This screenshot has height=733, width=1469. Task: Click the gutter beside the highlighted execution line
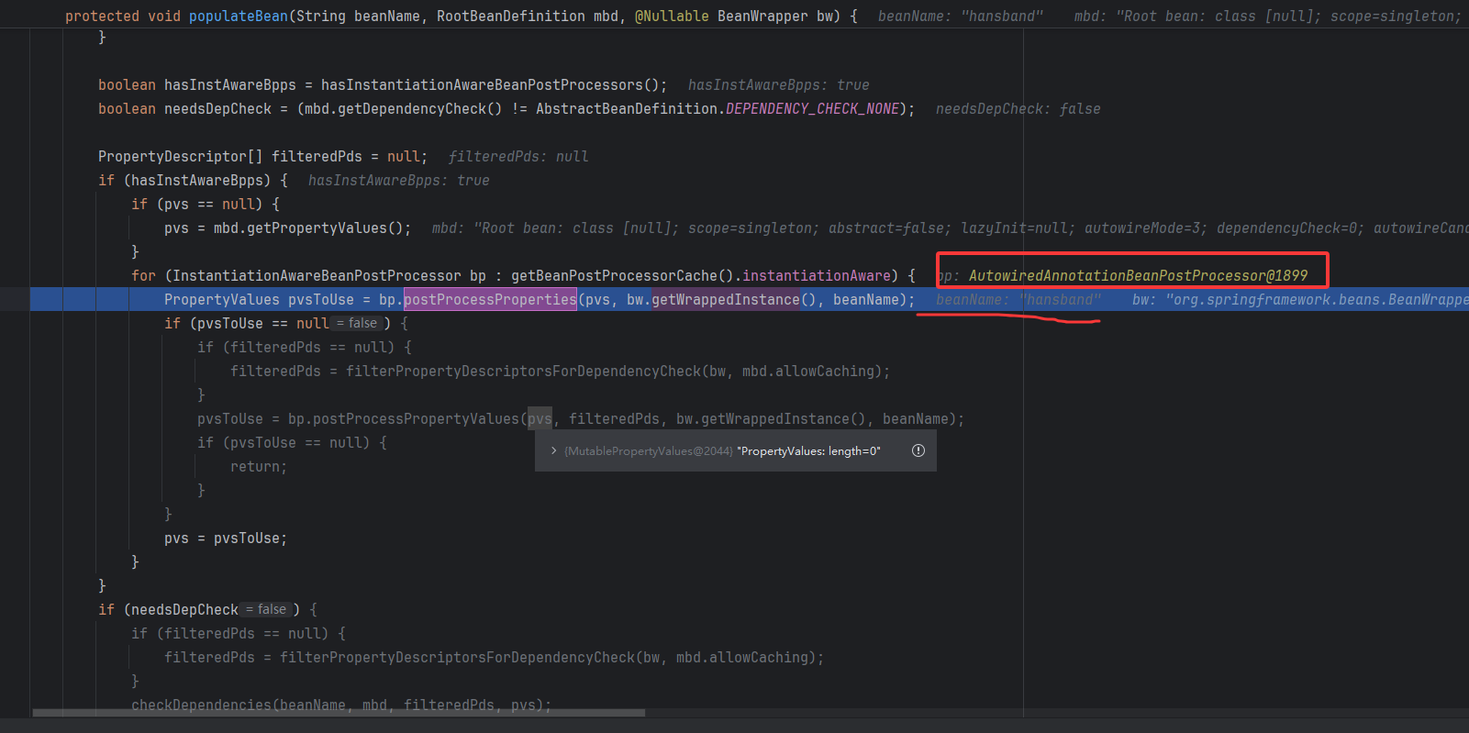tap(15, 300)
